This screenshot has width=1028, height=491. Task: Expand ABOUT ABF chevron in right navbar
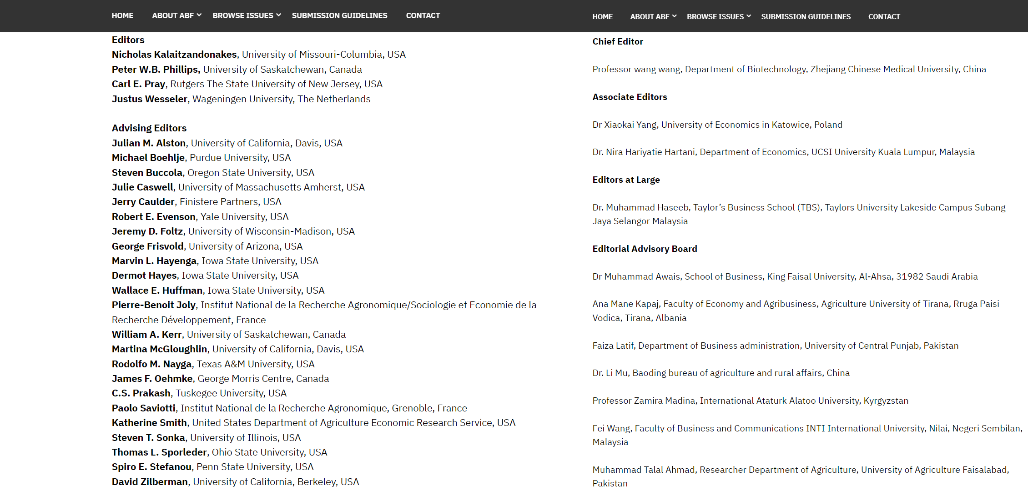674,16
